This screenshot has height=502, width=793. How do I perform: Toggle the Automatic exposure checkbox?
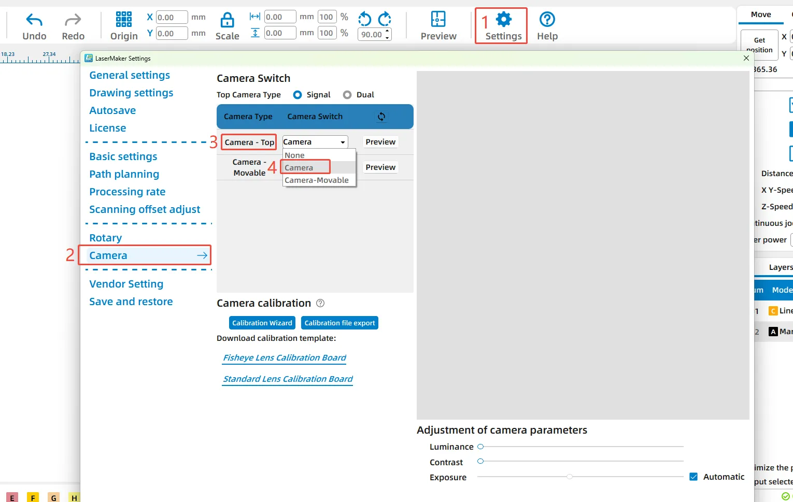coord(693,477)
